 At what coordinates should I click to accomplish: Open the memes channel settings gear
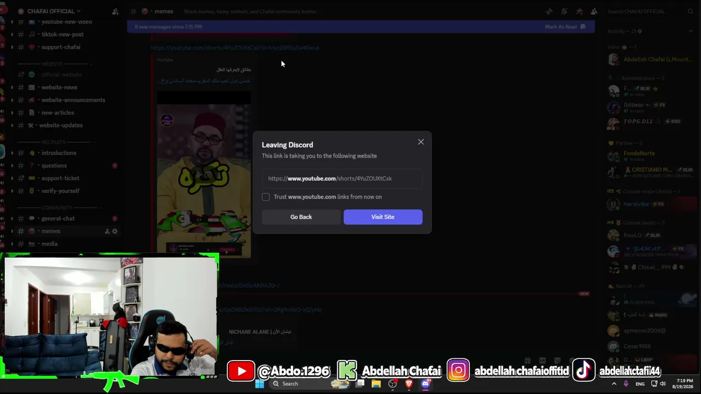[115, 231]
